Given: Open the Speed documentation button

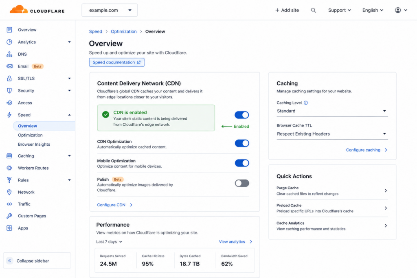Looking at the screenshot, I should (x=117, y=62).
